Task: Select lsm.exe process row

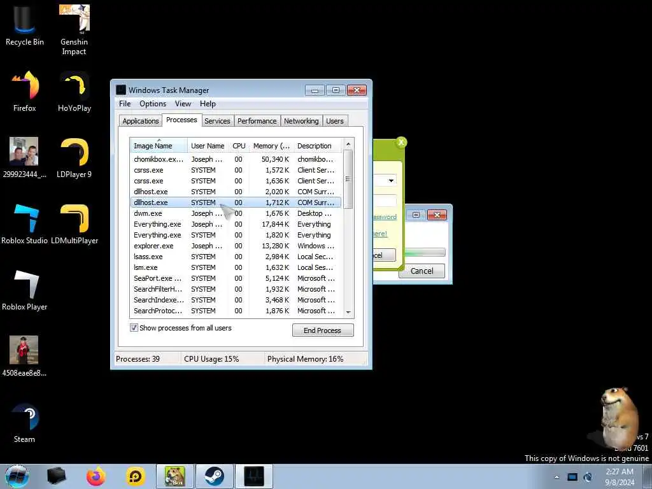Action: click(236, 267)
